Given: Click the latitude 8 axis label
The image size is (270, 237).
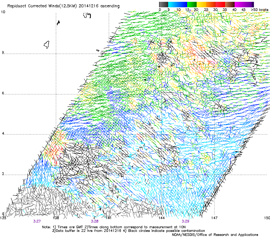Looking at the screenshot, I should (x=3, y=53).
